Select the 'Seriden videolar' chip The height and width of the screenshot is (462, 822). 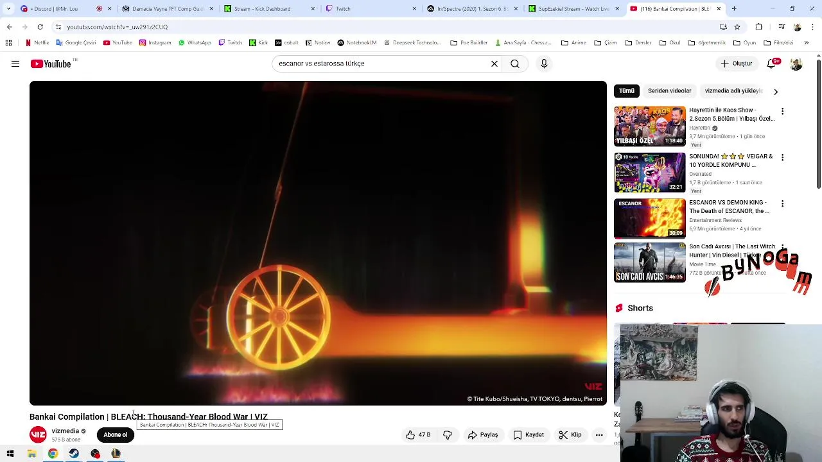click(x=669, y=91)
